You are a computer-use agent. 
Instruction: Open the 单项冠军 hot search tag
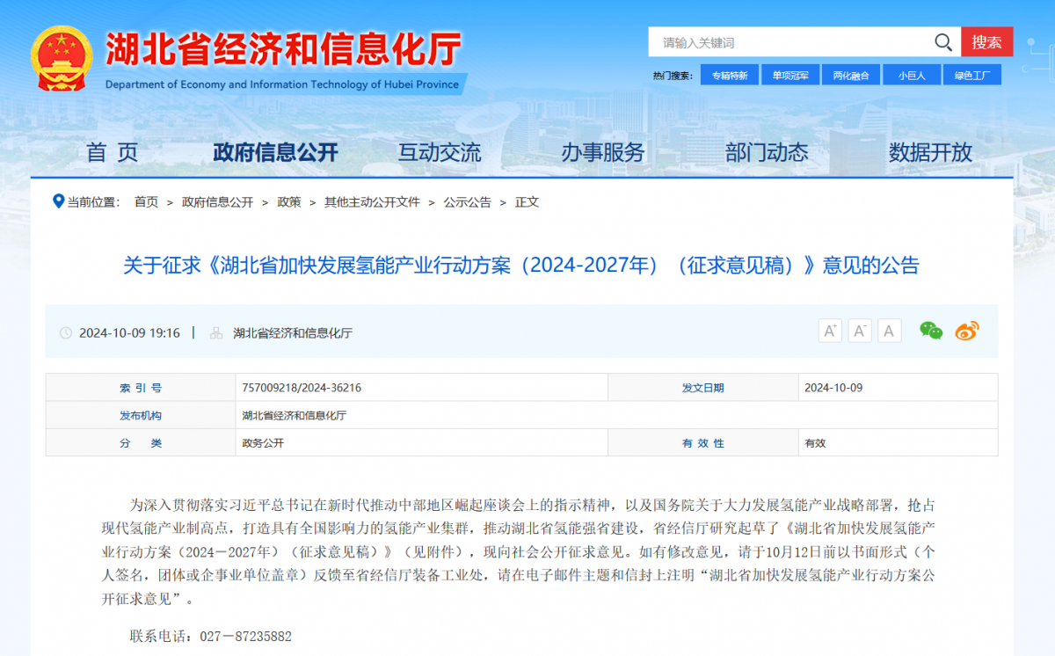pyautogui.click(x=790, y=76)
